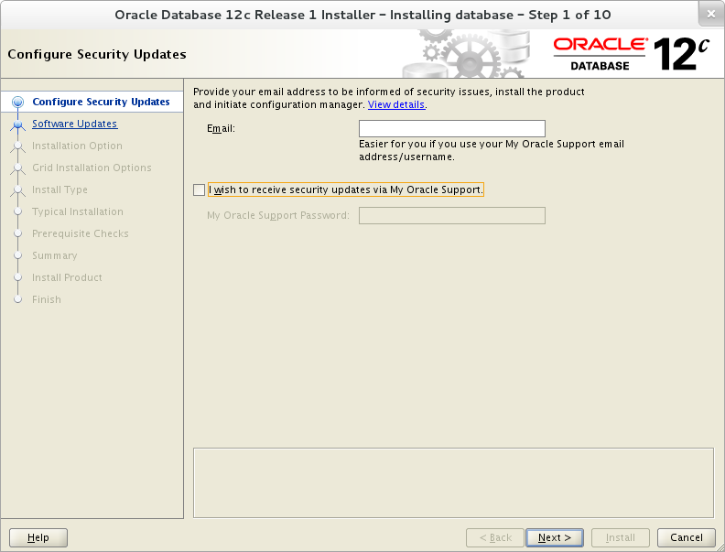The image size is (725, 552).
Task: Click the Back button
Action: pos(495,537)
